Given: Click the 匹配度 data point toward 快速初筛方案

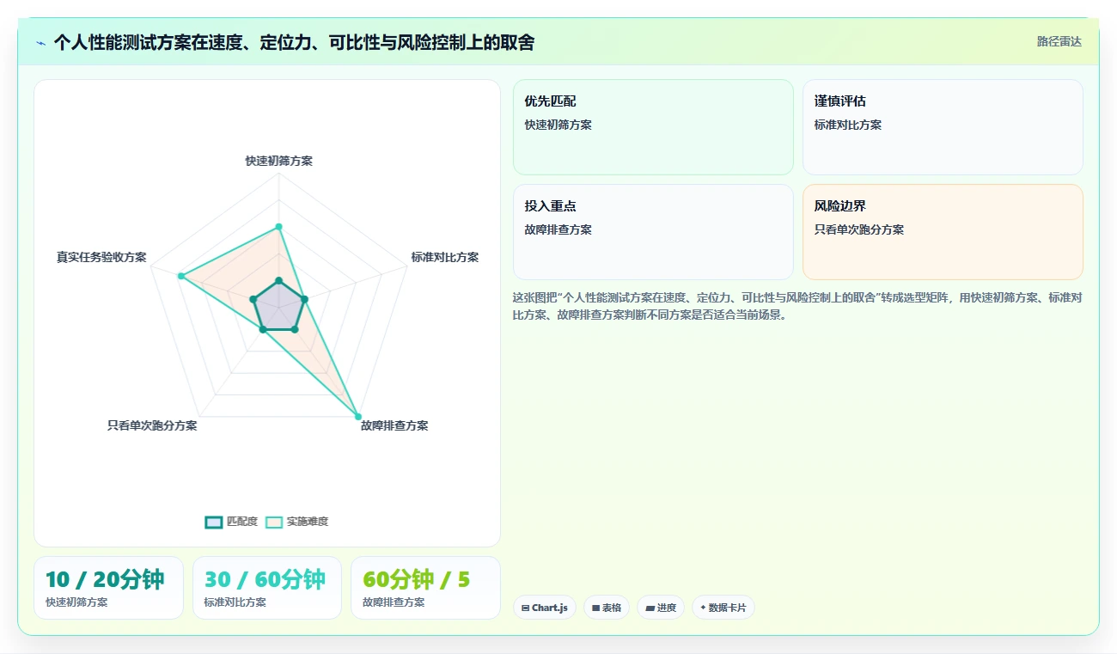Looking at the screenshot, I should coord(278,281).
